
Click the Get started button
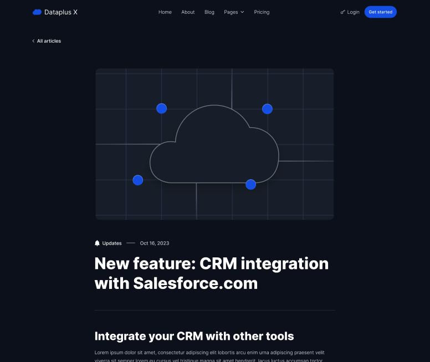tap(380, 12)
